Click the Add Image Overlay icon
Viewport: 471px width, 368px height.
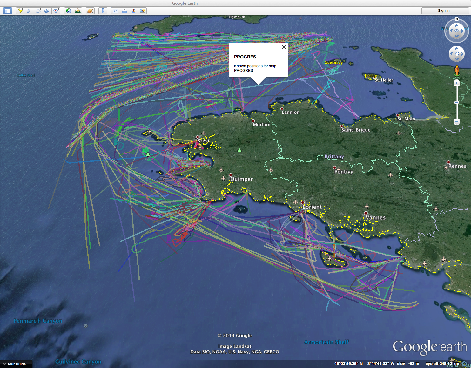tap(47, 11)
